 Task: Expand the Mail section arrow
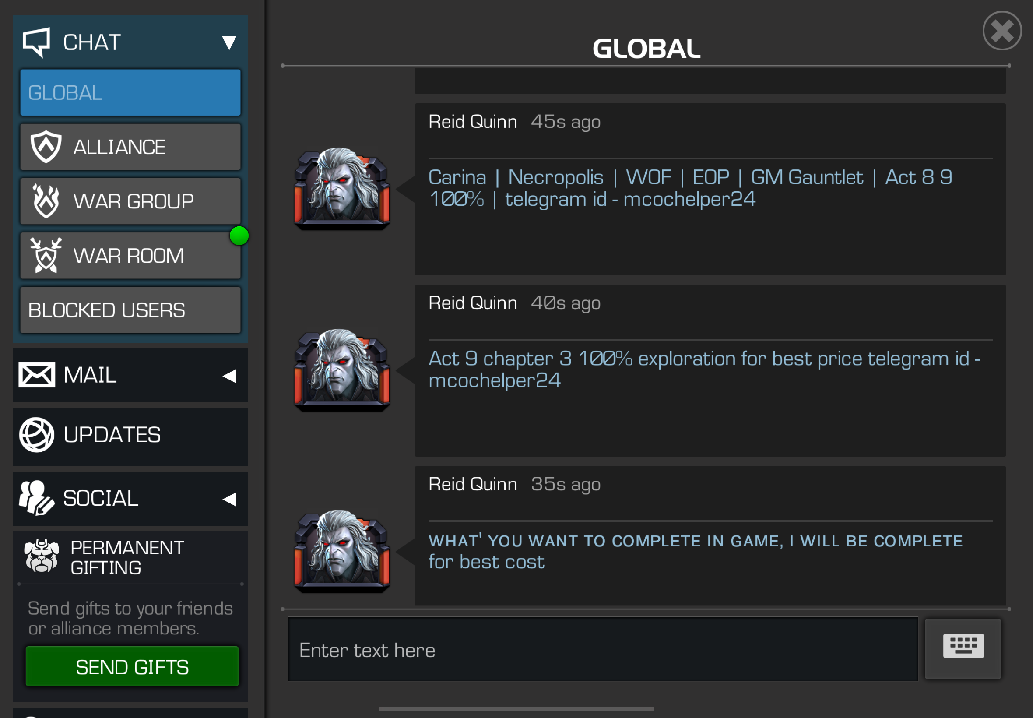[x=230, y=376]
